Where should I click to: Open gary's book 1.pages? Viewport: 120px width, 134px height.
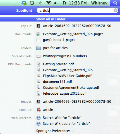tap(59, 40)
